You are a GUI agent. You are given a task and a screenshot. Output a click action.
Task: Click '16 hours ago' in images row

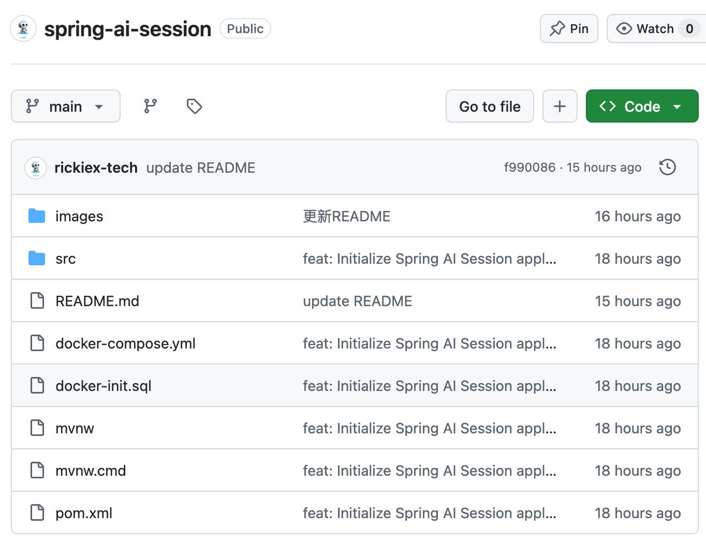(x=638, y=216)
